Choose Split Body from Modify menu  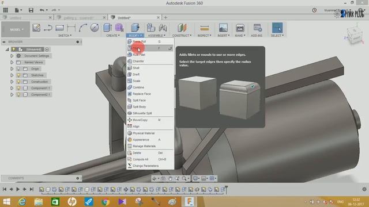pyautogui.click(x=150, y=107)
